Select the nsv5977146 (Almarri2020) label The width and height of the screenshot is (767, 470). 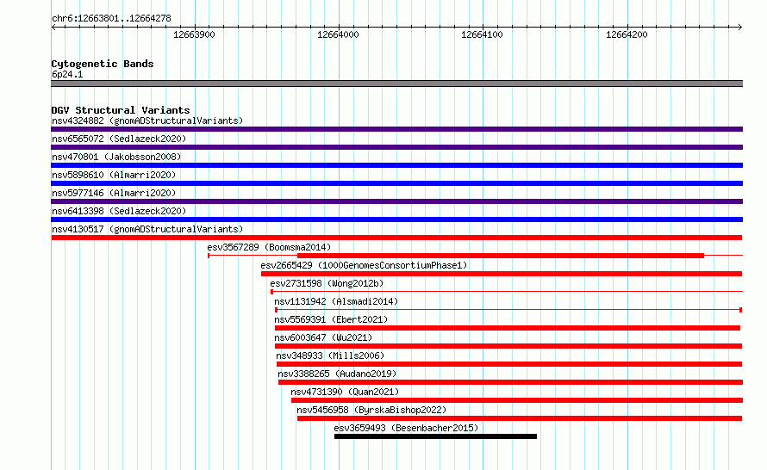(114, 193)
